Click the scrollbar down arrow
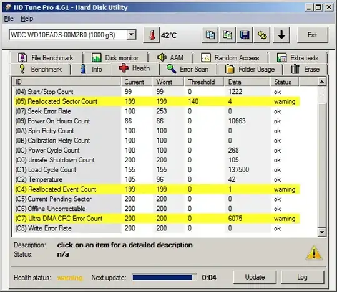Image resolution: width=337 pixels, height=292 pixels. [322, 232]
